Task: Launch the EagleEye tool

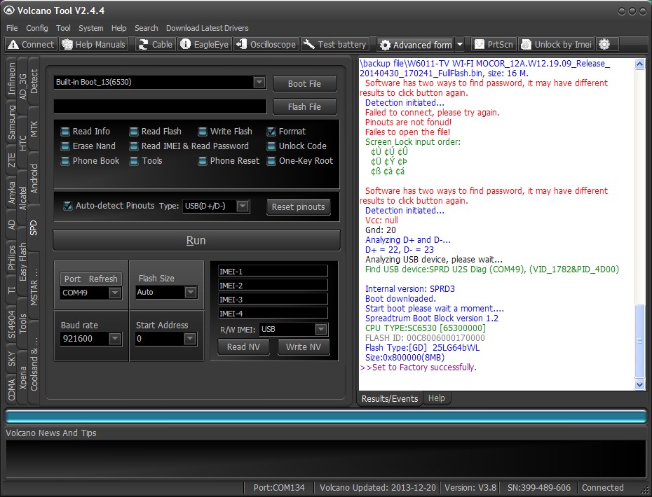Action: pos(203,44)
